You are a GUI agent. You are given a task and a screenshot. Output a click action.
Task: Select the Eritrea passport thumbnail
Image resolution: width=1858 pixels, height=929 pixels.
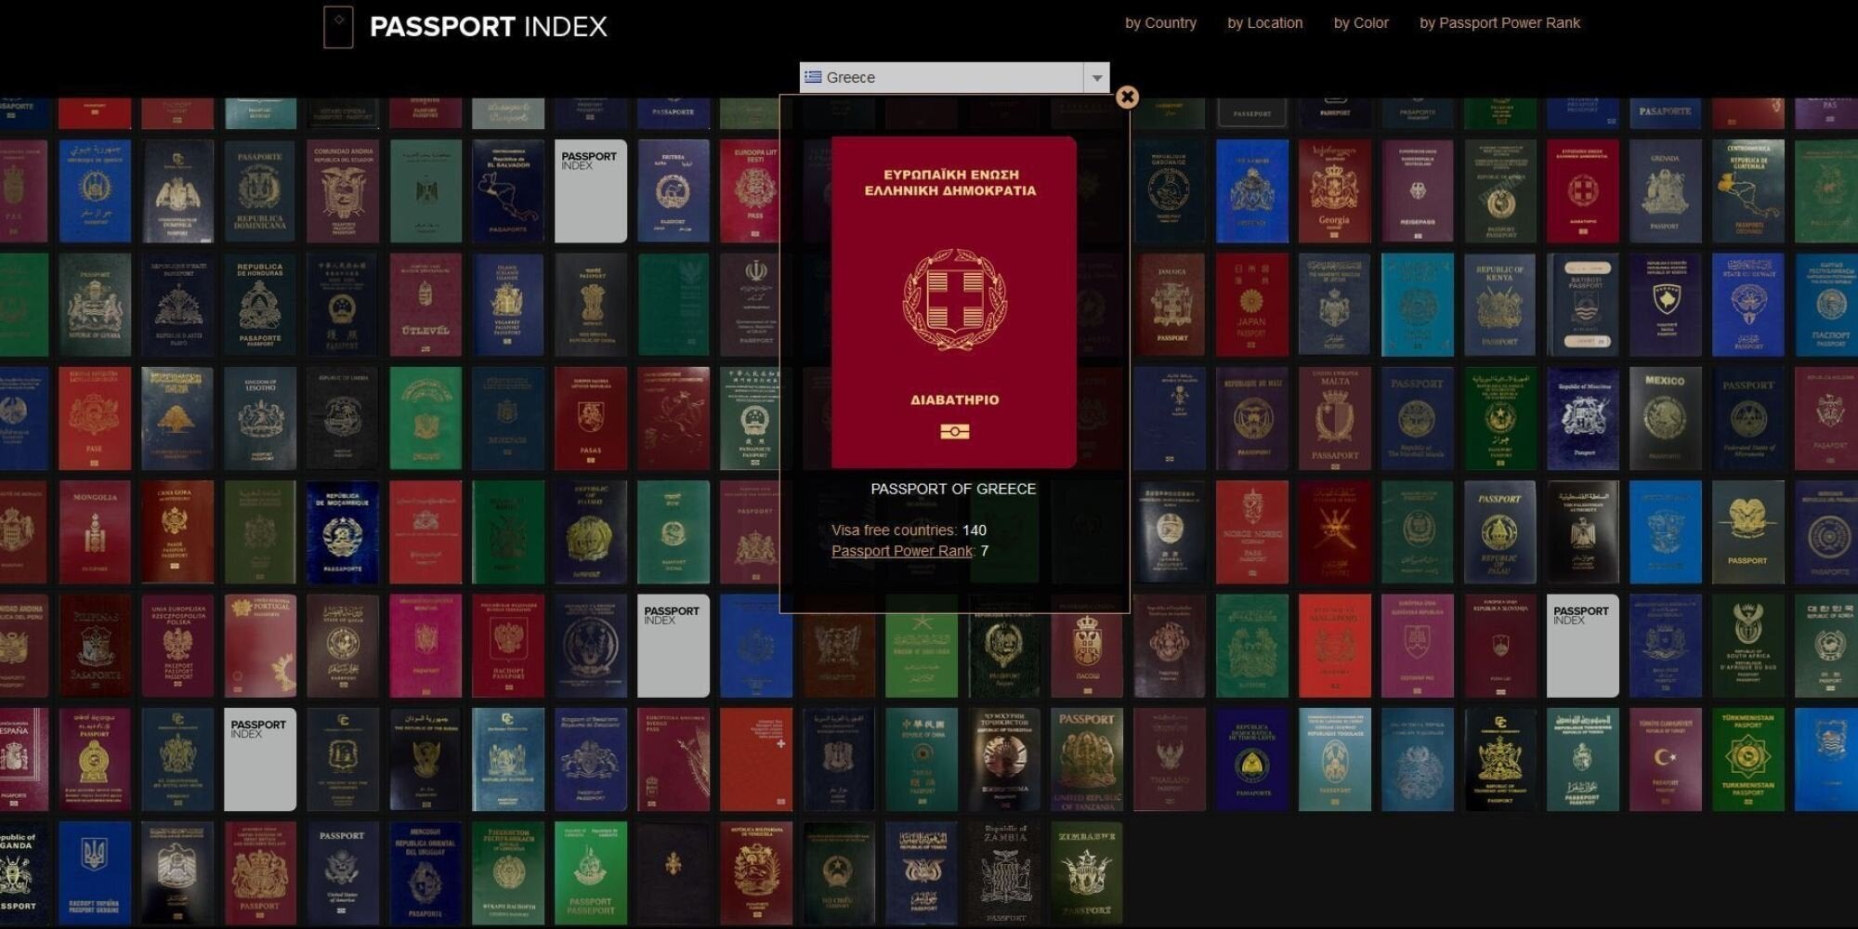[673, 191]
